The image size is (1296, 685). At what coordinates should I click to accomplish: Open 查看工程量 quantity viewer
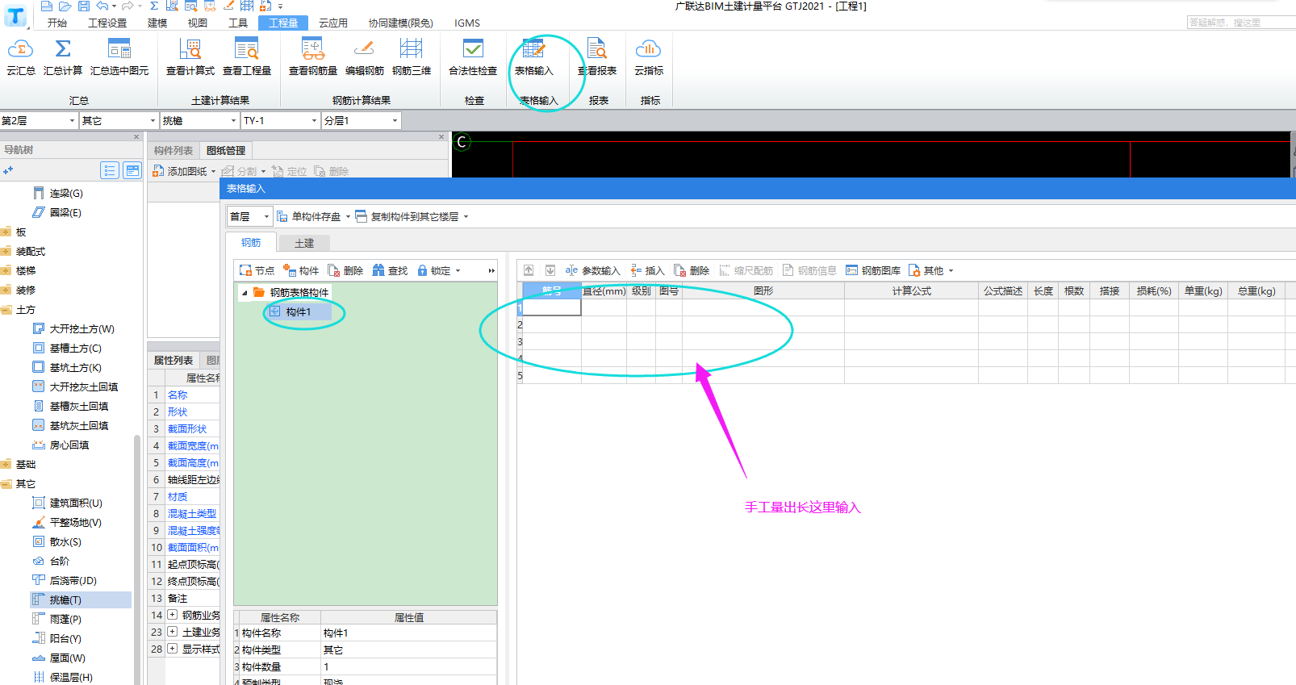coord(247,56)
